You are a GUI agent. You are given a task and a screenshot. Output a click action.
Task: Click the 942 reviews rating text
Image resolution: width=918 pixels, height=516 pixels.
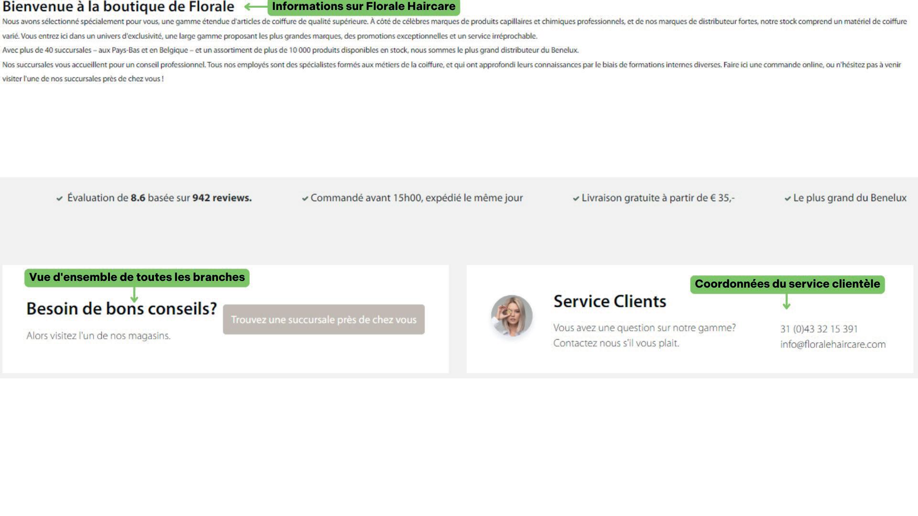(x=222, y=198)
